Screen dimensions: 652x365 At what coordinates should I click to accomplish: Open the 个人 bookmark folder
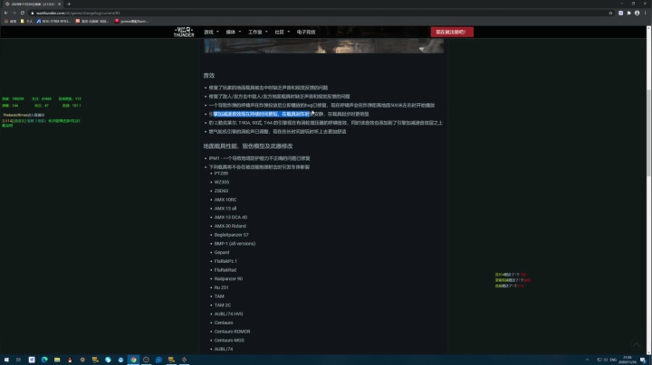(26, 21)
